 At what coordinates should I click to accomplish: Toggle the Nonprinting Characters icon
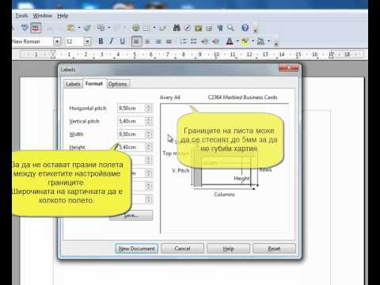(x=220, y=28)
